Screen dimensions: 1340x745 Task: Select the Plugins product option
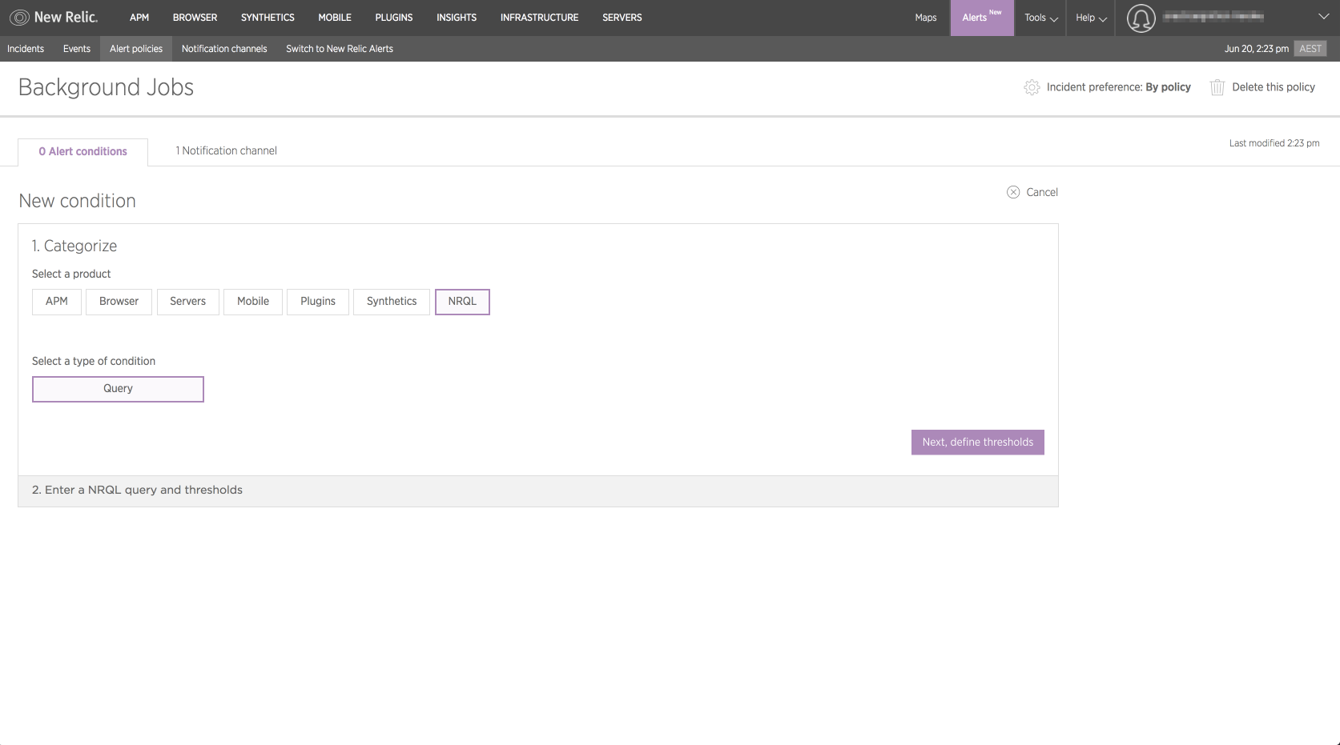point(318,302)
